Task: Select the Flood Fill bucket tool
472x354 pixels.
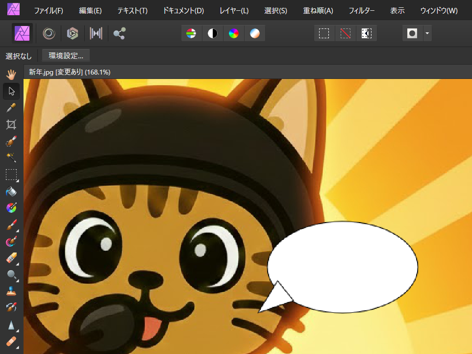Action: coord(11,191)
